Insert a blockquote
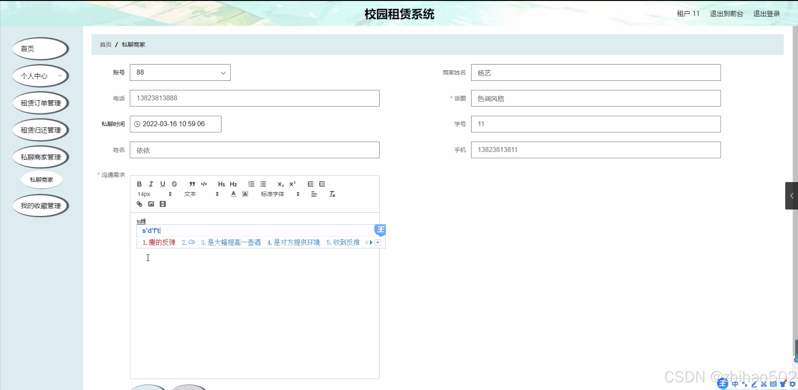Screen dimensions: 798x390 point(192,184)
